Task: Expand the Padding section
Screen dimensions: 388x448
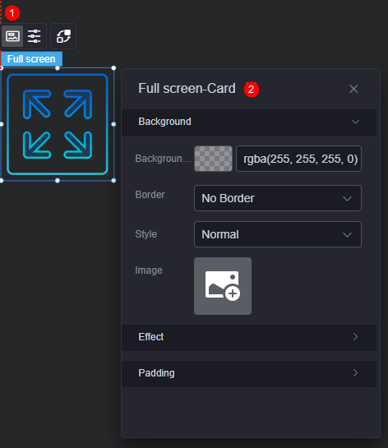Action: click(x=249, y=373)
